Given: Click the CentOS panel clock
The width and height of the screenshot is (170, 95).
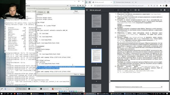Looking at the screenshot, I should (x=73, y=6).
